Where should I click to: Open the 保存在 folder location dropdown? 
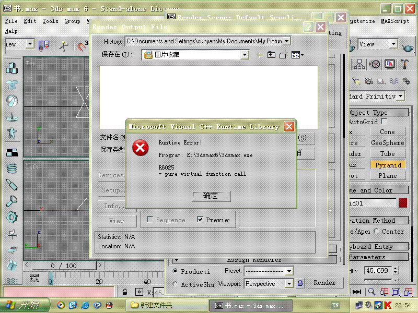(245, 55)
